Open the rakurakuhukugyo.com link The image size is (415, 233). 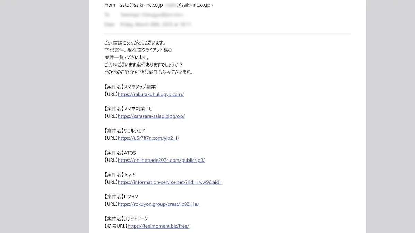(x=151, y=94)
